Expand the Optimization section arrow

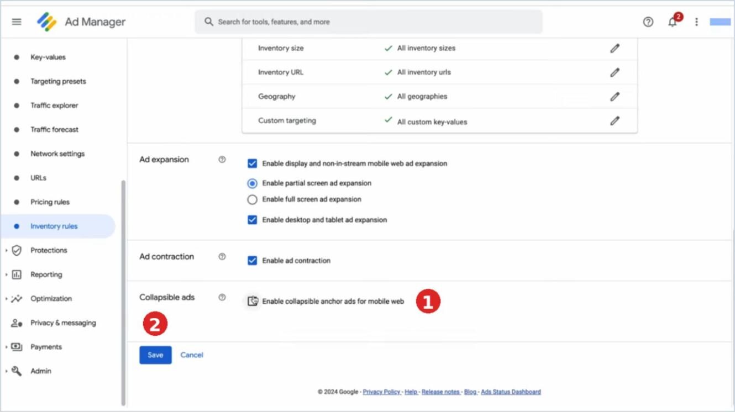coord(7,299)
